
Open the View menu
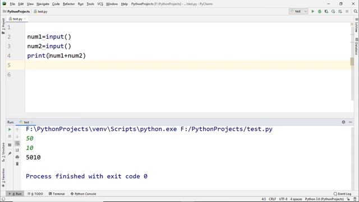click(x=30, y=4)
